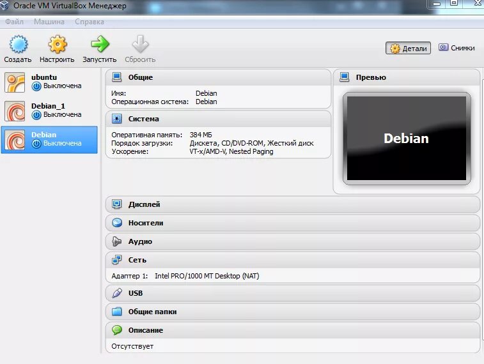Screen dimensions: 484x364
Task: Open the Система section header link
Action: (x=143, y=119)
